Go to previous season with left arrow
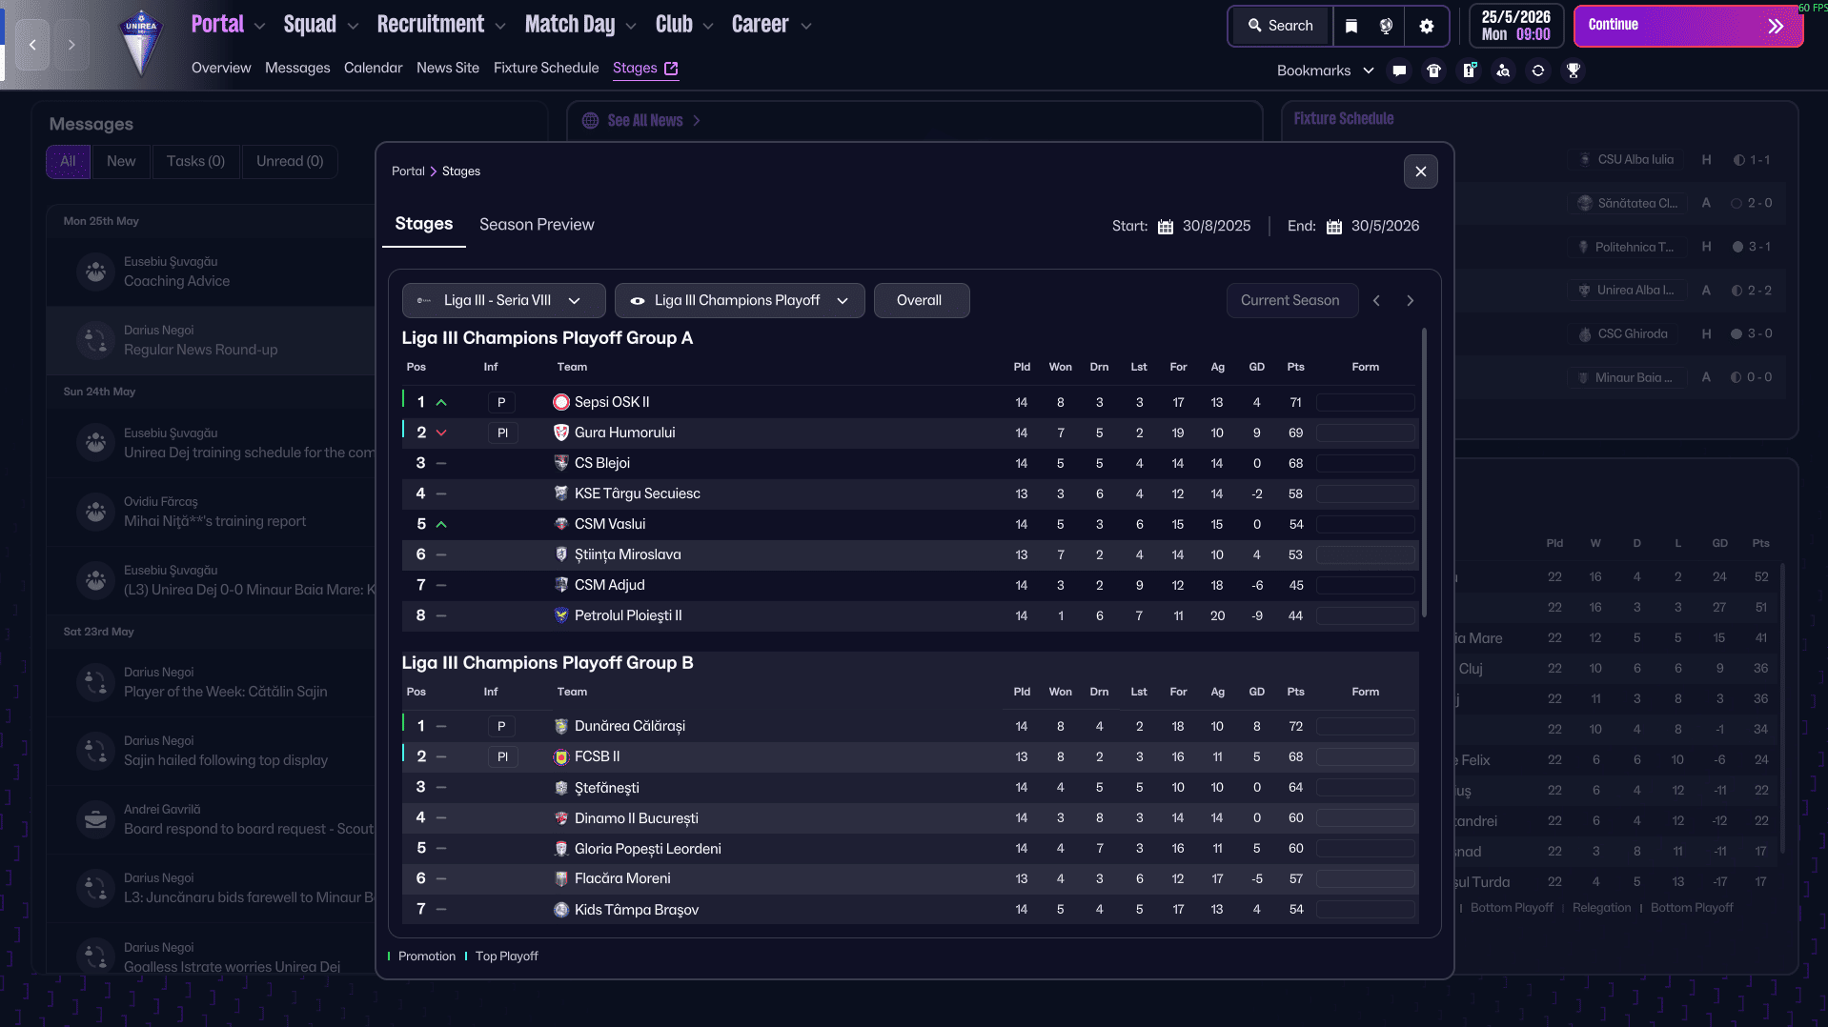 pyautogui.click(x=1376, y=300)
